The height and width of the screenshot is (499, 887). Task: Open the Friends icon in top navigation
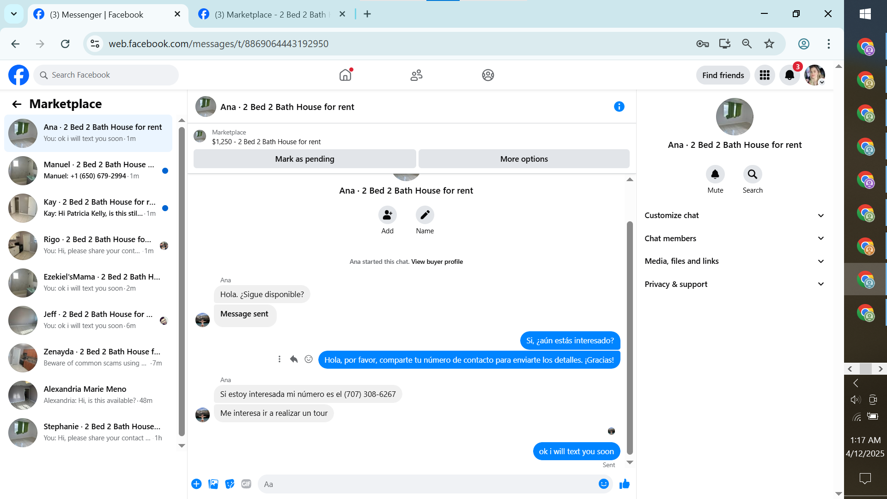tap(416, 75)
